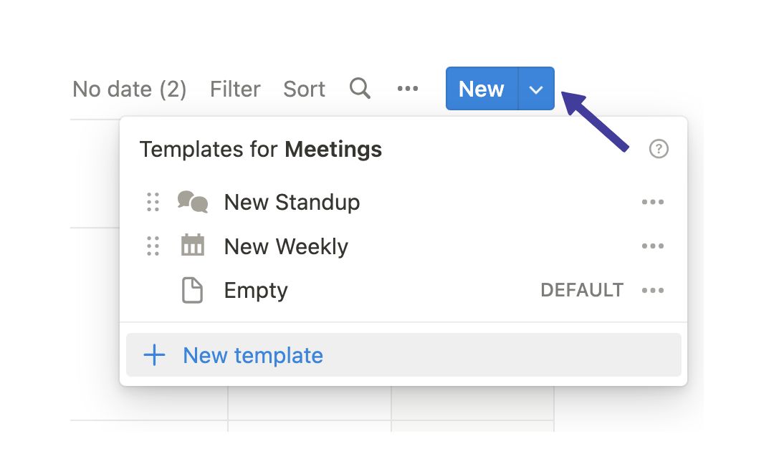The width and height of the screenshot is (774, 464).
Task: Click the drag handle beside New Weekly
Action: [x=152, y=246]
